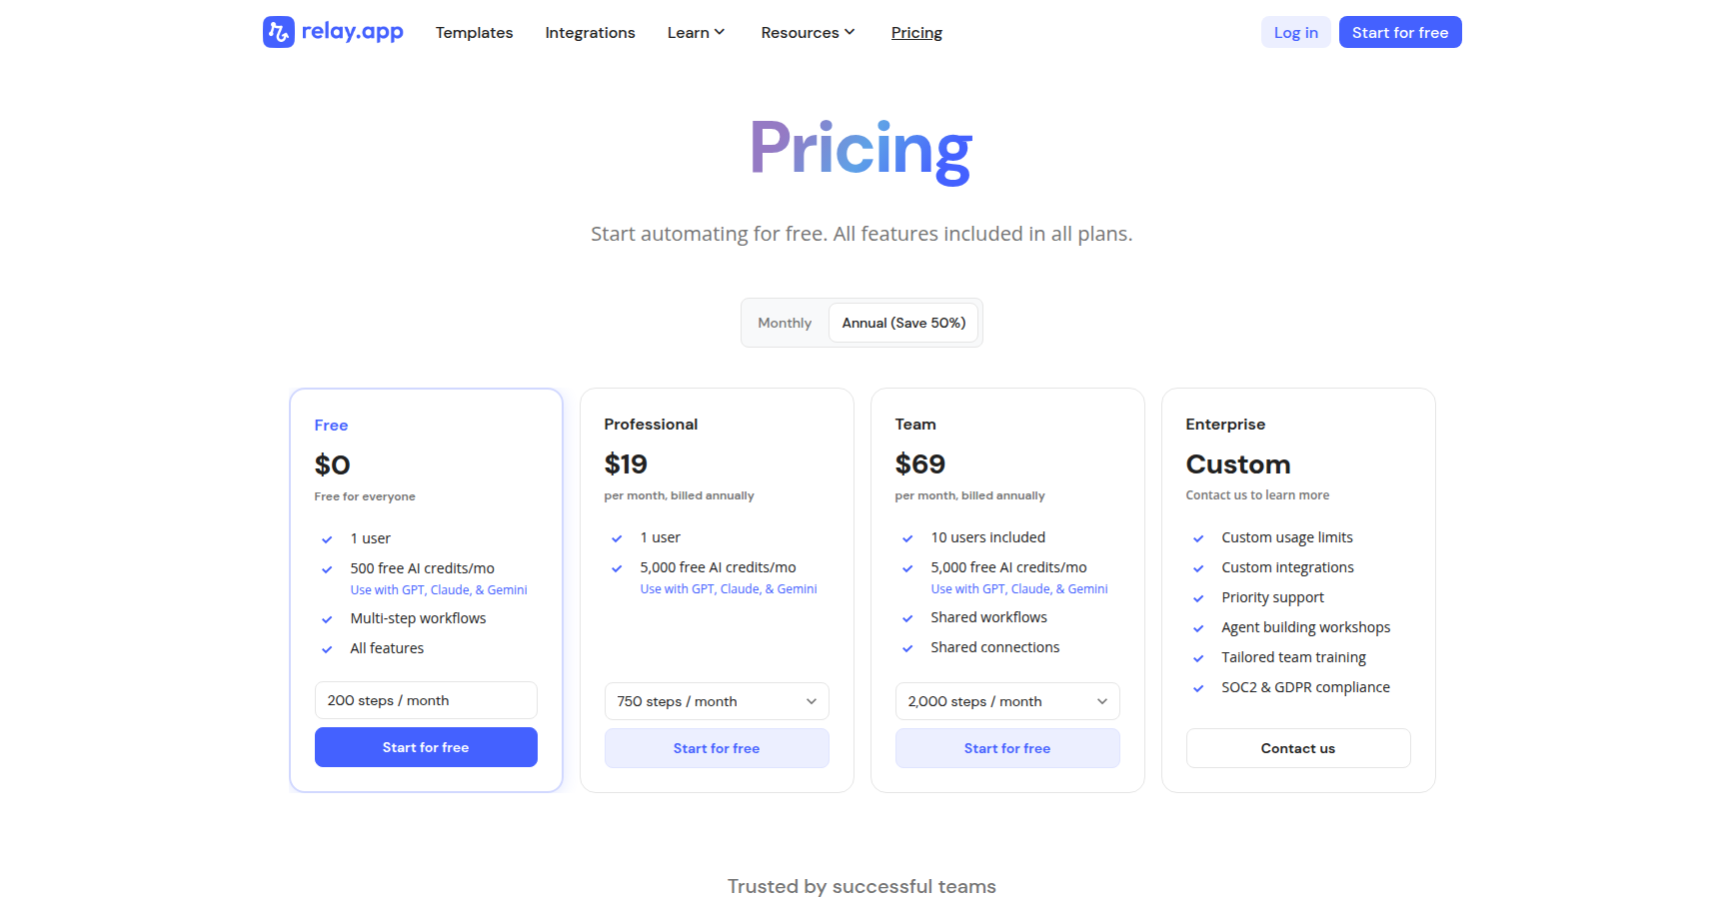Click the Log in button
Viewport: 1724px width, 904px height.
tap(1295, 33)
